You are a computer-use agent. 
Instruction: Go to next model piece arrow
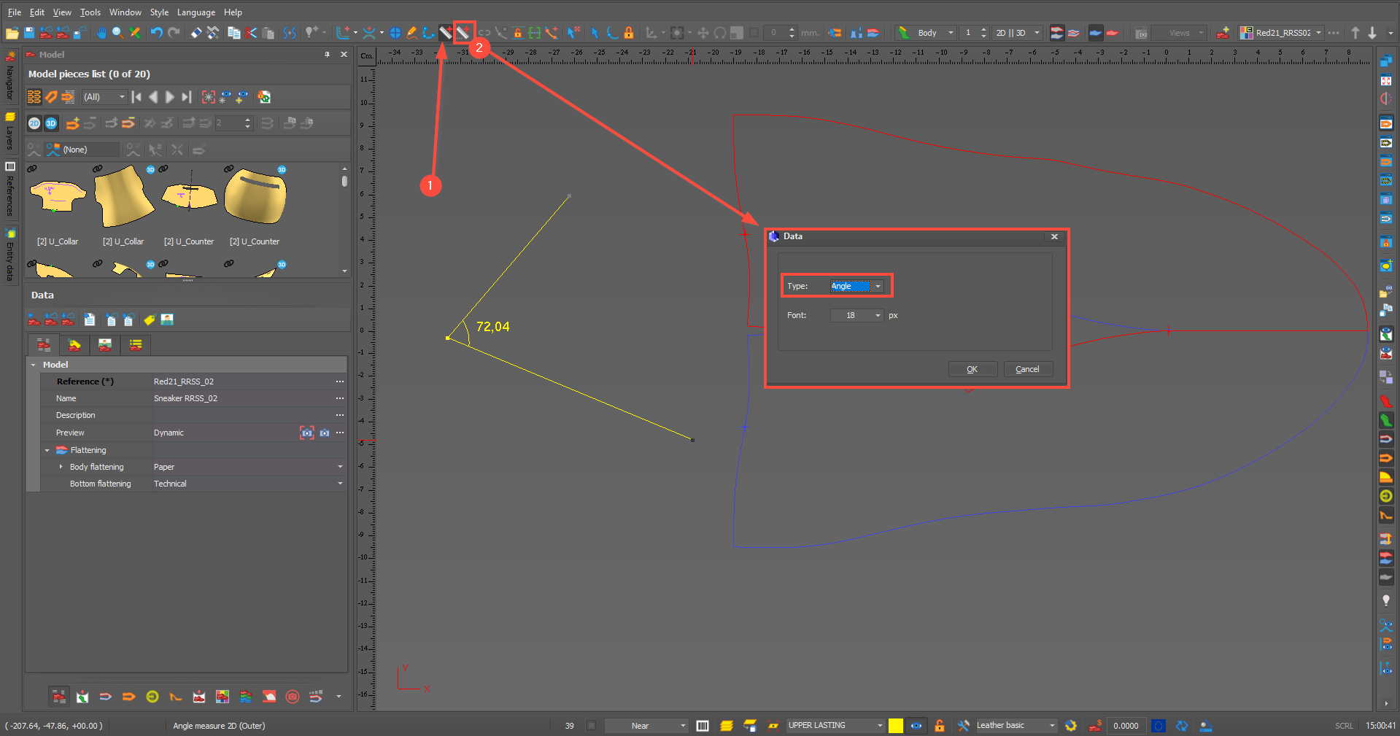[169, 97]
